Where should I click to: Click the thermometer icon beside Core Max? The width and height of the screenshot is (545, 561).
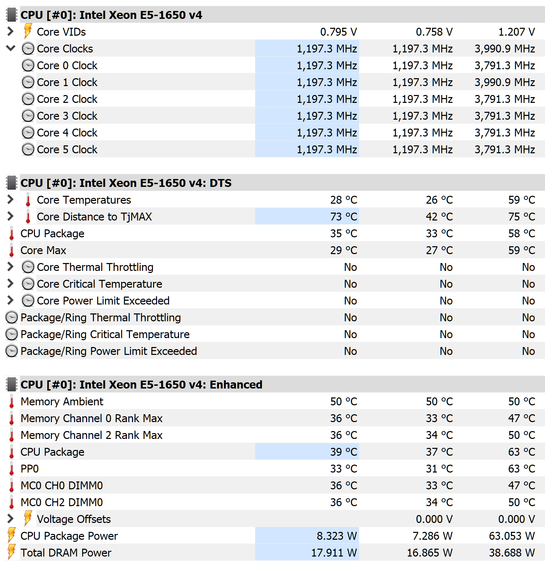pyautogui.click(x=11, y=250)
